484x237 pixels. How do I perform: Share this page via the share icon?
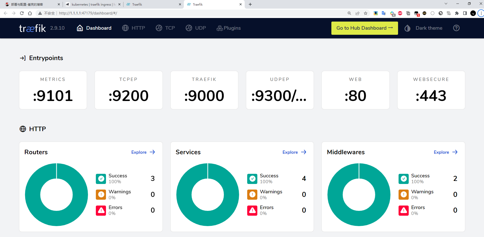[x=357, y=13]
